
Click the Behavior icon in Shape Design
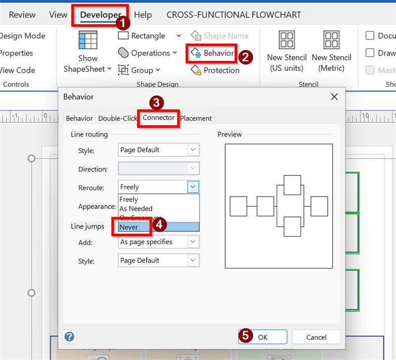[x=196, y=53]
